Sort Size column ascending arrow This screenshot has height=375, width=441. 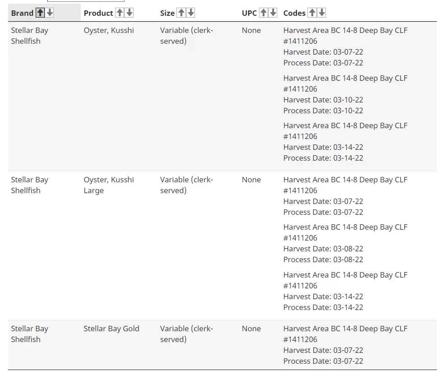[x=181, y=13]
